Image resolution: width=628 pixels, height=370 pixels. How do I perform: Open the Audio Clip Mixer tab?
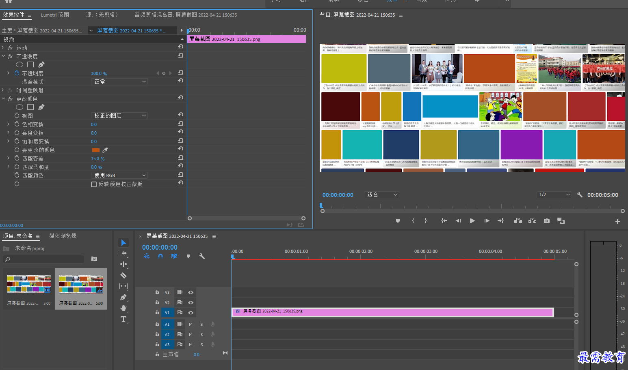(186, 15)
